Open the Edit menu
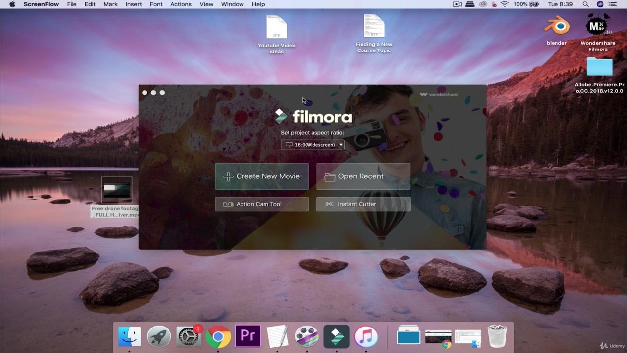 click(90, 4)
